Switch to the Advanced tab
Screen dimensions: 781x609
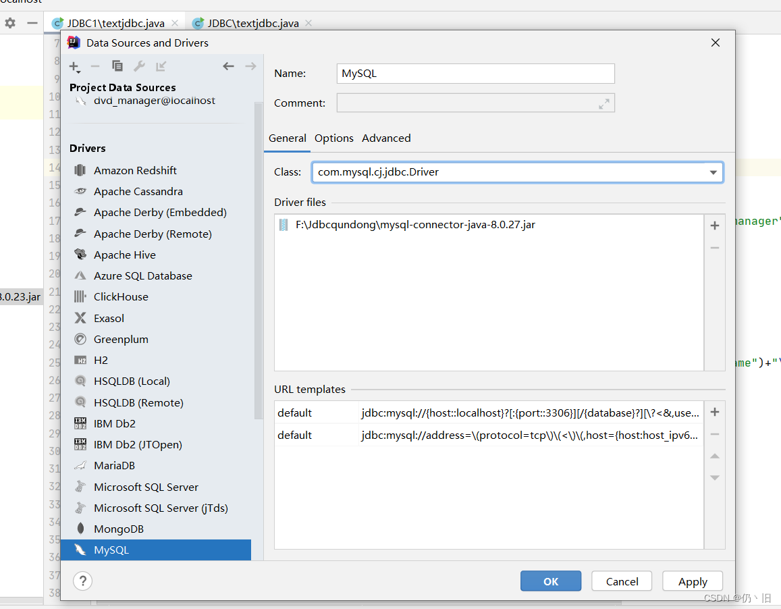coord(386,138)
